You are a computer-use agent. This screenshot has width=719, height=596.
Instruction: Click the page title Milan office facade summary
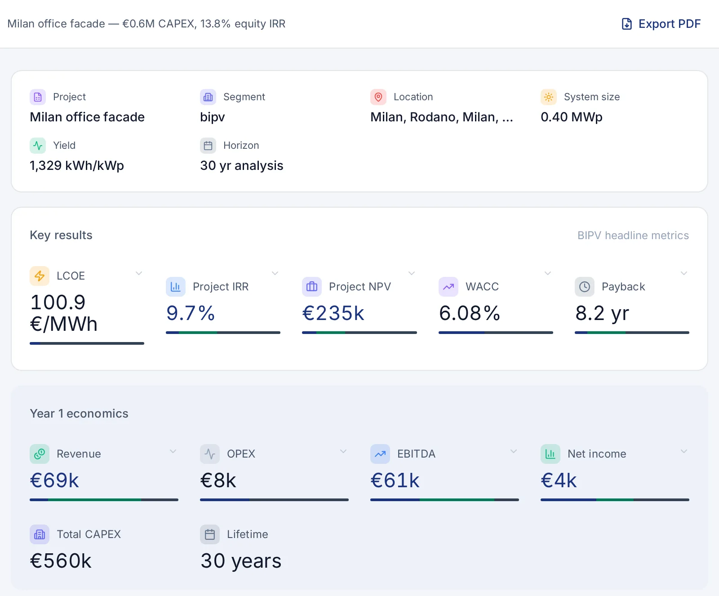click(146, 24)
